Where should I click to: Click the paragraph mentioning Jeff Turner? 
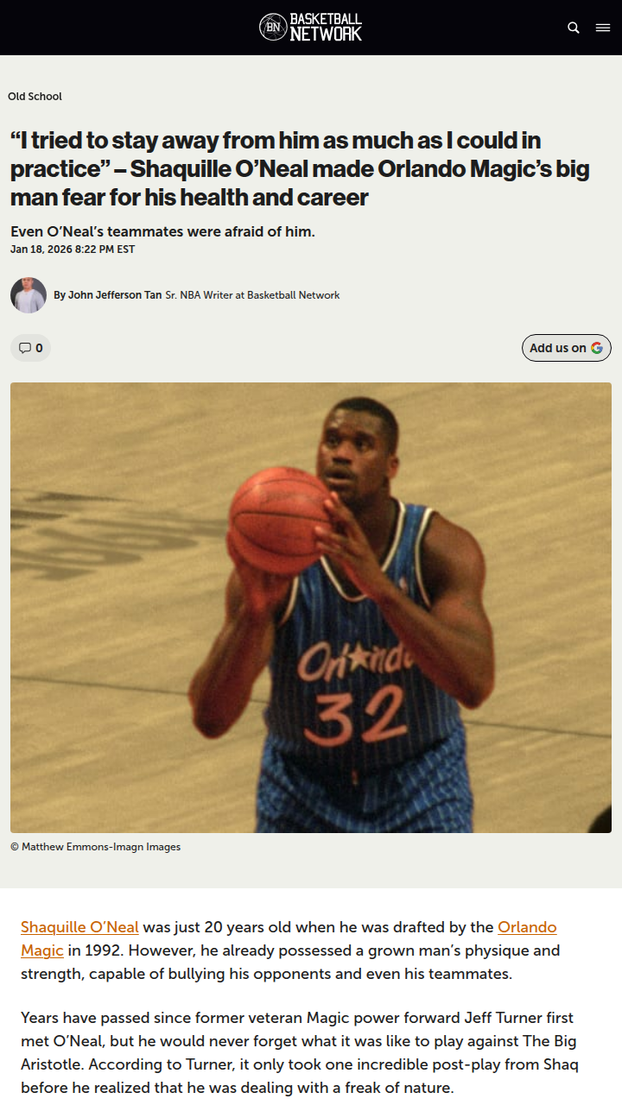point(300,1052)
